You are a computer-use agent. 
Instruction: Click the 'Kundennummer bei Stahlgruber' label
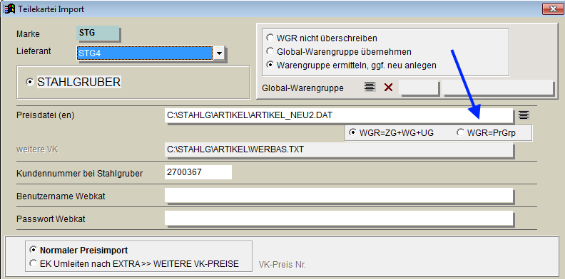click(80, 173)
